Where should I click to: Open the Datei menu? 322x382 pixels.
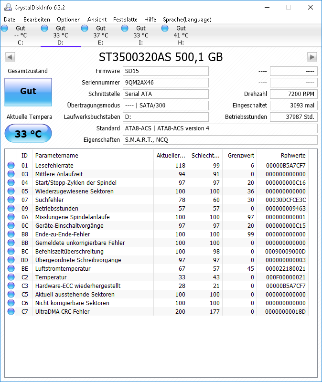pos(10,20)
